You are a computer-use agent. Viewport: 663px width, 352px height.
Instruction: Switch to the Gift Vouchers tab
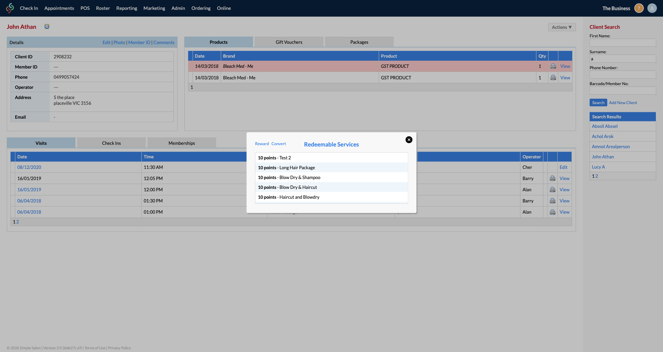(289, 42)
